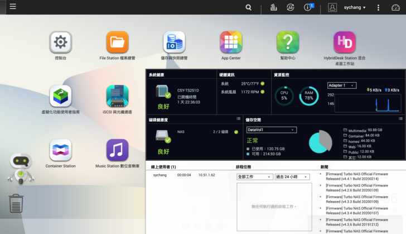This screenshot has width=406, height=234.
Task: Open iSCSI 與光纖通道 app
Action: pyautogui.click(x=117, y=97)
